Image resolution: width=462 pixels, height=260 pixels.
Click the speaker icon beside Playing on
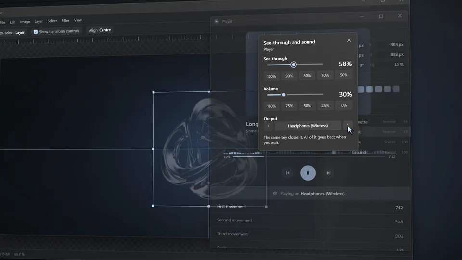[275, 193]
